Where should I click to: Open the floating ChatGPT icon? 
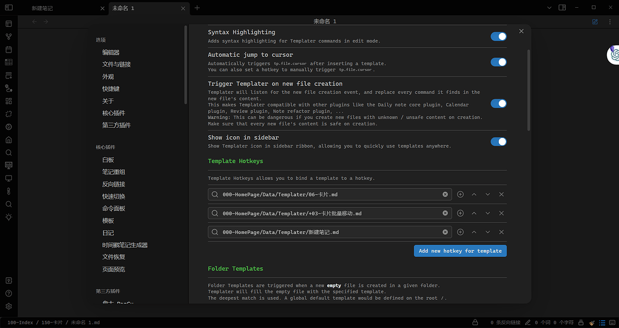[x=614, y=55]
